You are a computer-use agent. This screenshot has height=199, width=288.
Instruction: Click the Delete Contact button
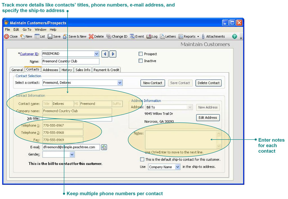(x=208, y=83)
